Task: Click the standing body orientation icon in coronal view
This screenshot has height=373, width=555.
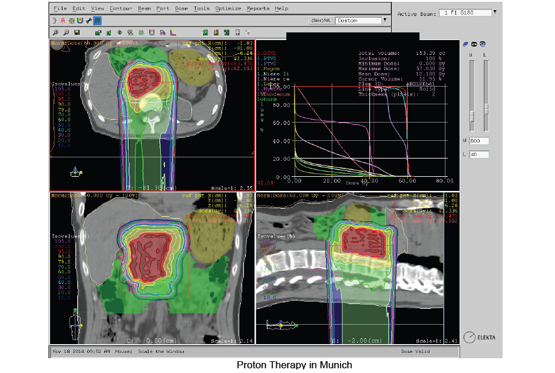Action: [x=75, y=324]
